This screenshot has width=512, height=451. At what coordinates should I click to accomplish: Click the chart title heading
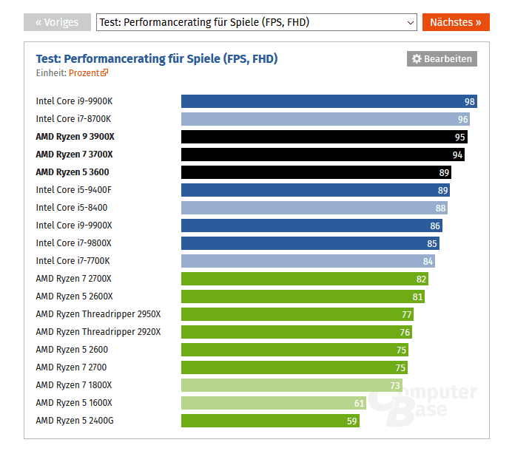[x=157, y=58]
